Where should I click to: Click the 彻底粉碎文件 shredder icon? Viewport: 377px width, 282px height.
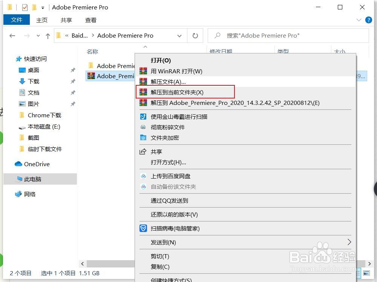[x=143, y=127]
